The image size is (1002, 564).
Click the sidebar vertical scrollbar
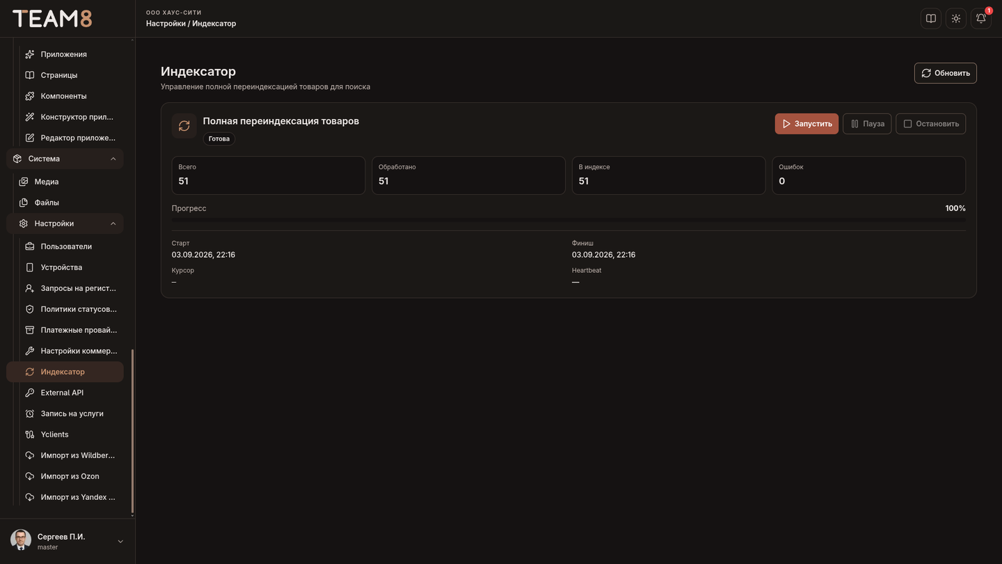pos(132,432)
